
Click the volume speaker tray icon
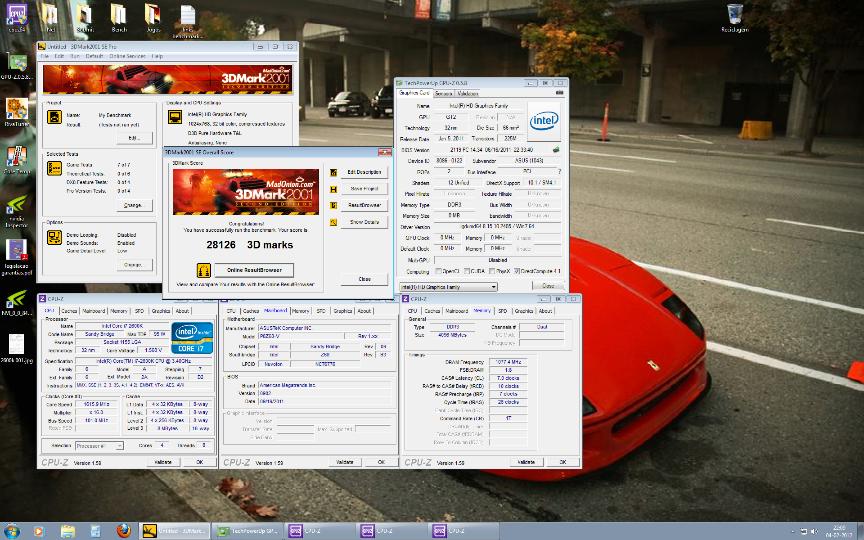click(814, 531)
